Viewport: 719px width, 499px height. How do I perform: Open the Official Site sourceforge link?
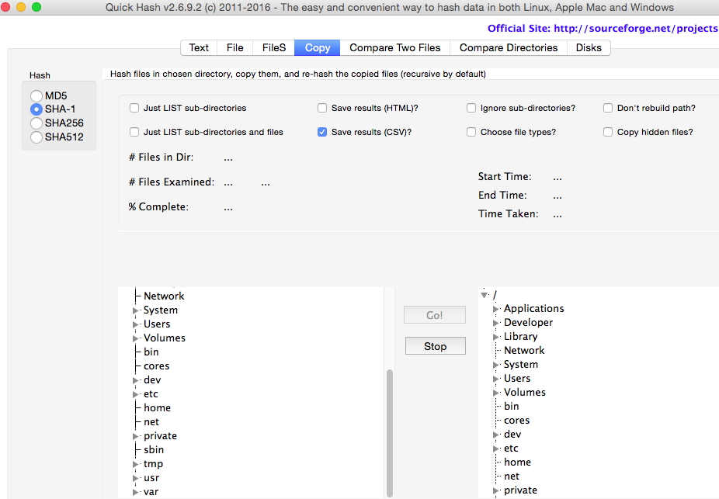pos(603,29)
